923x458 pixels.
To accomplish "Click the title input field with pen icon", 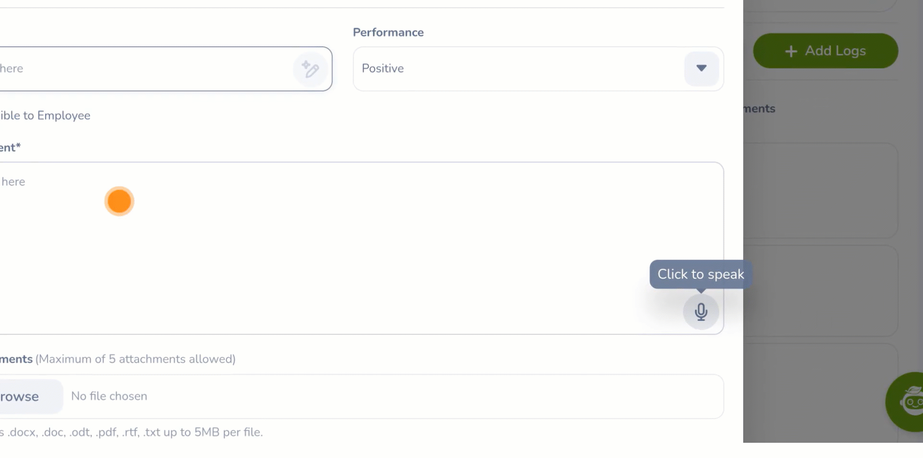I will click(143, 69).
